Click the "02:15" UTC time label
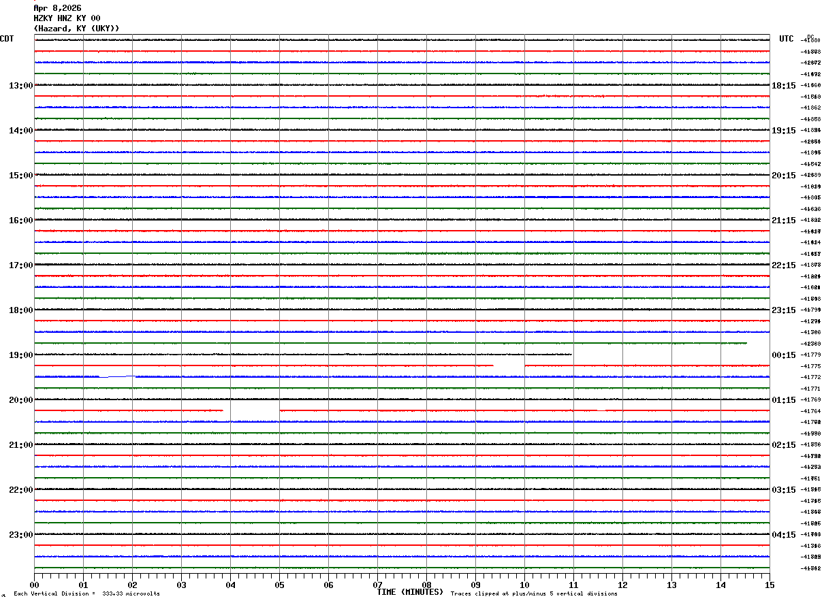This screenshot has width=824, height=603. 784,445
